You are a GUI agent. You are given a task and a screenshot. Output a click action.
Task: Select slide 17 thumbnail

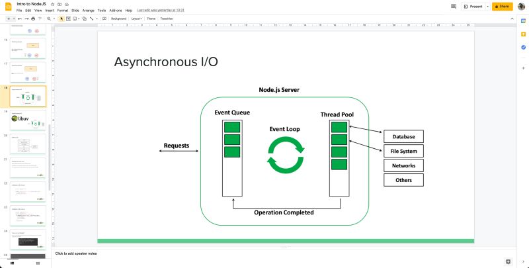[x=28, y=72]
